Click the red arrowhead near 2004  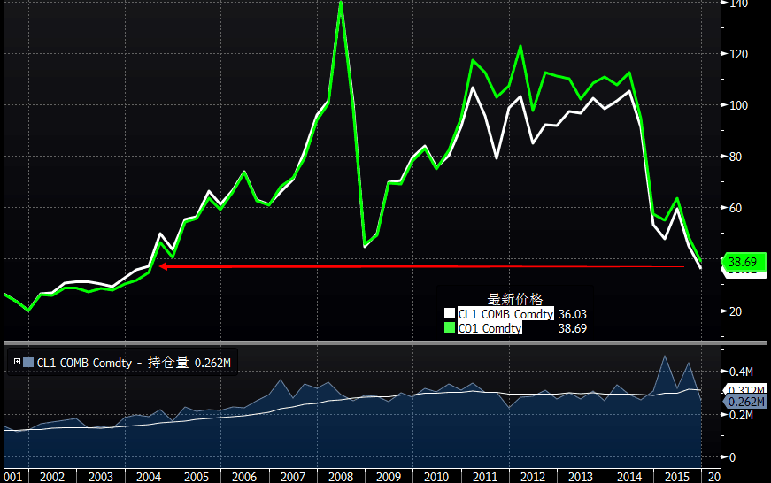(x=164, y=266)
